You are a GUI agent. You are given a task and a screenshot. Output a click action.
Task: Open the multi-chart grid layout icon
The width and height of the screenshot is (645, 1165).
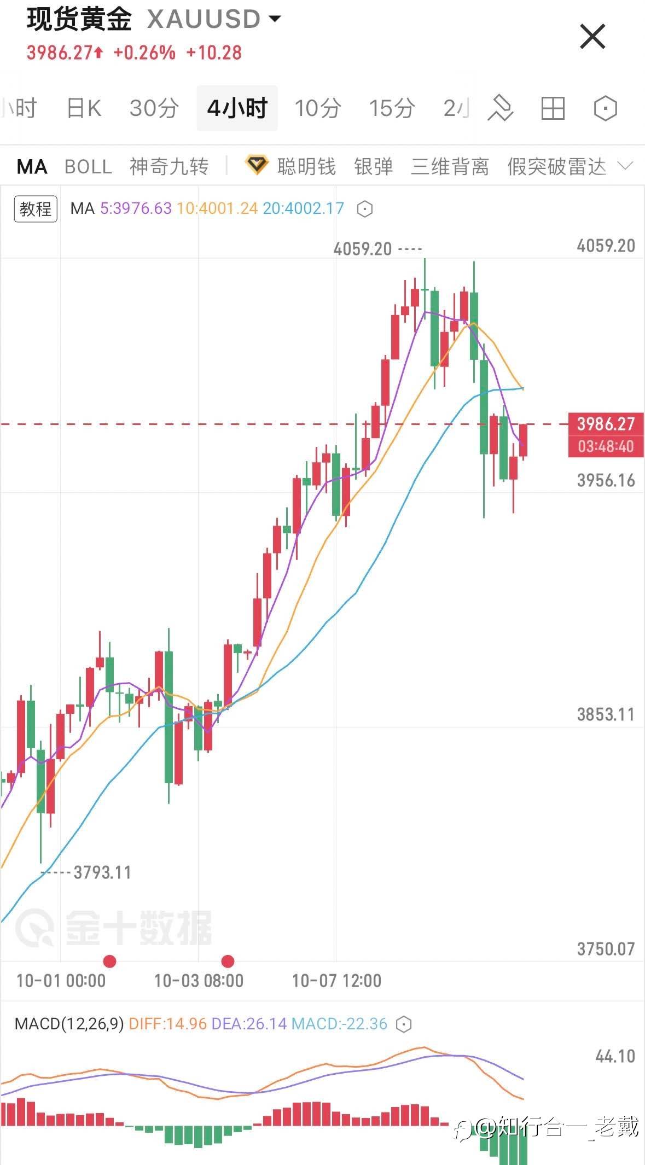pyautogui.click(x=553, y=108)
